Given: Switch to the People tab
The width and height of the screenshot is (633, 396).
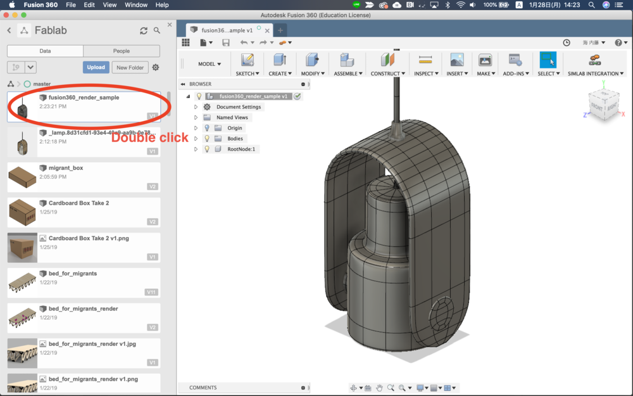Looking at the screenshot, I should point(122,51).
